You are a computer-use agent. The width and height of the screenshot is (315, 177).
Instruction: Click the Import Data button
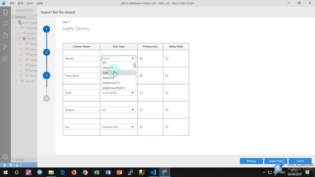tap(276, 161)
